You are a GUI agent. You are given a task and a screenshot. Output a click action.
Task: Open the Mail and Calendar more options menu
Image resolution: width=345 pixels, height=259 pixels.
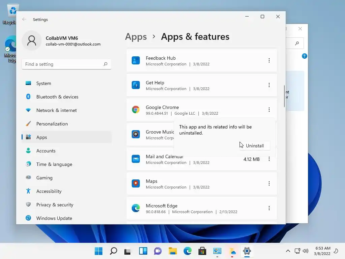point(269,159)
